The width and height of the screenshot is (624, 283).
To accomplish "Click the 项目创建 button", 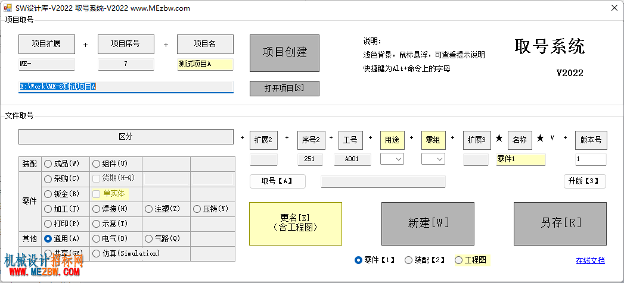I will pyautogui.click(x=284, y=53).
